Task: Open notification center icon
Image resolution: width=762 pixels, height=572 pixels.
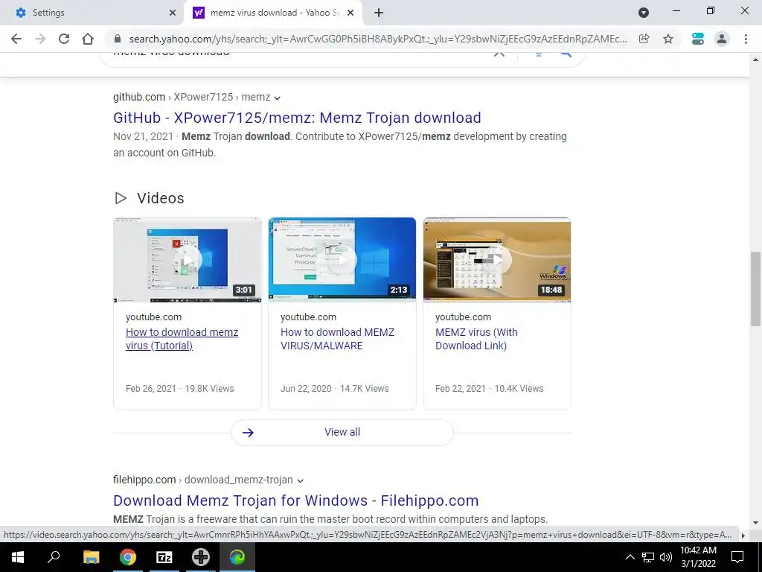Action: (x=737, y=557)
